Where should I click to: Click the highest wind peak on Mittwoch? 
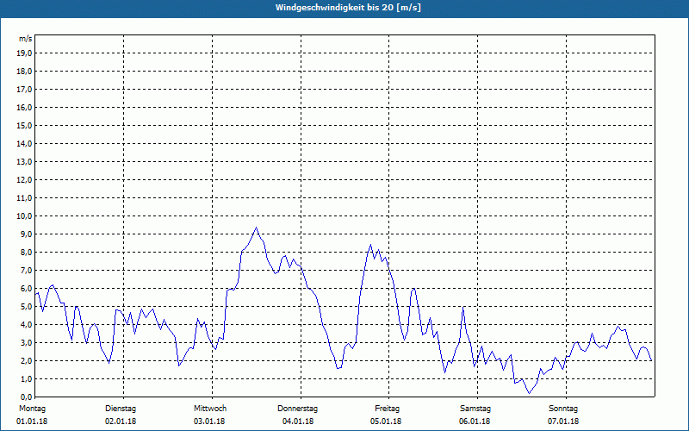click(256, 228)
